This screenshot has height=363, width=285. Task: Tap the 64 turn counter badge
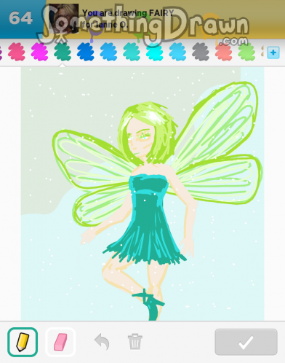pos(21,18)
